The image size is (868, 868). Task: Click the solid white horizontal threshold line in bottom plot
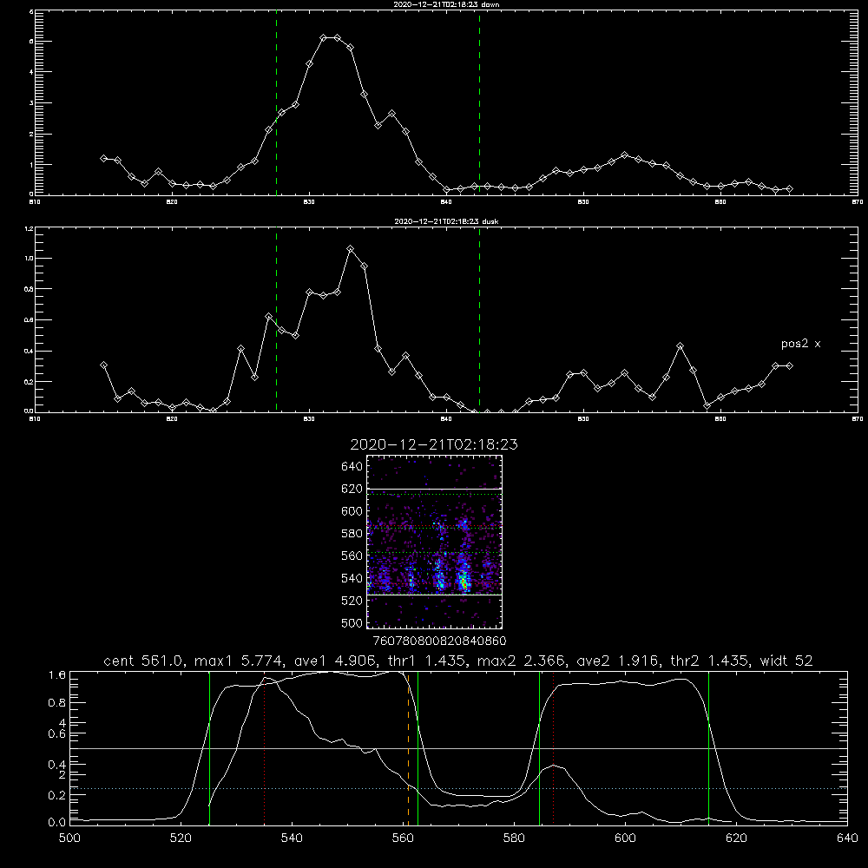coord(458,748)
